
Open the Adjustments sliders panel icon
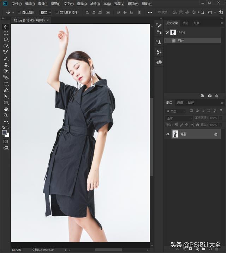[x=159, y=32]
